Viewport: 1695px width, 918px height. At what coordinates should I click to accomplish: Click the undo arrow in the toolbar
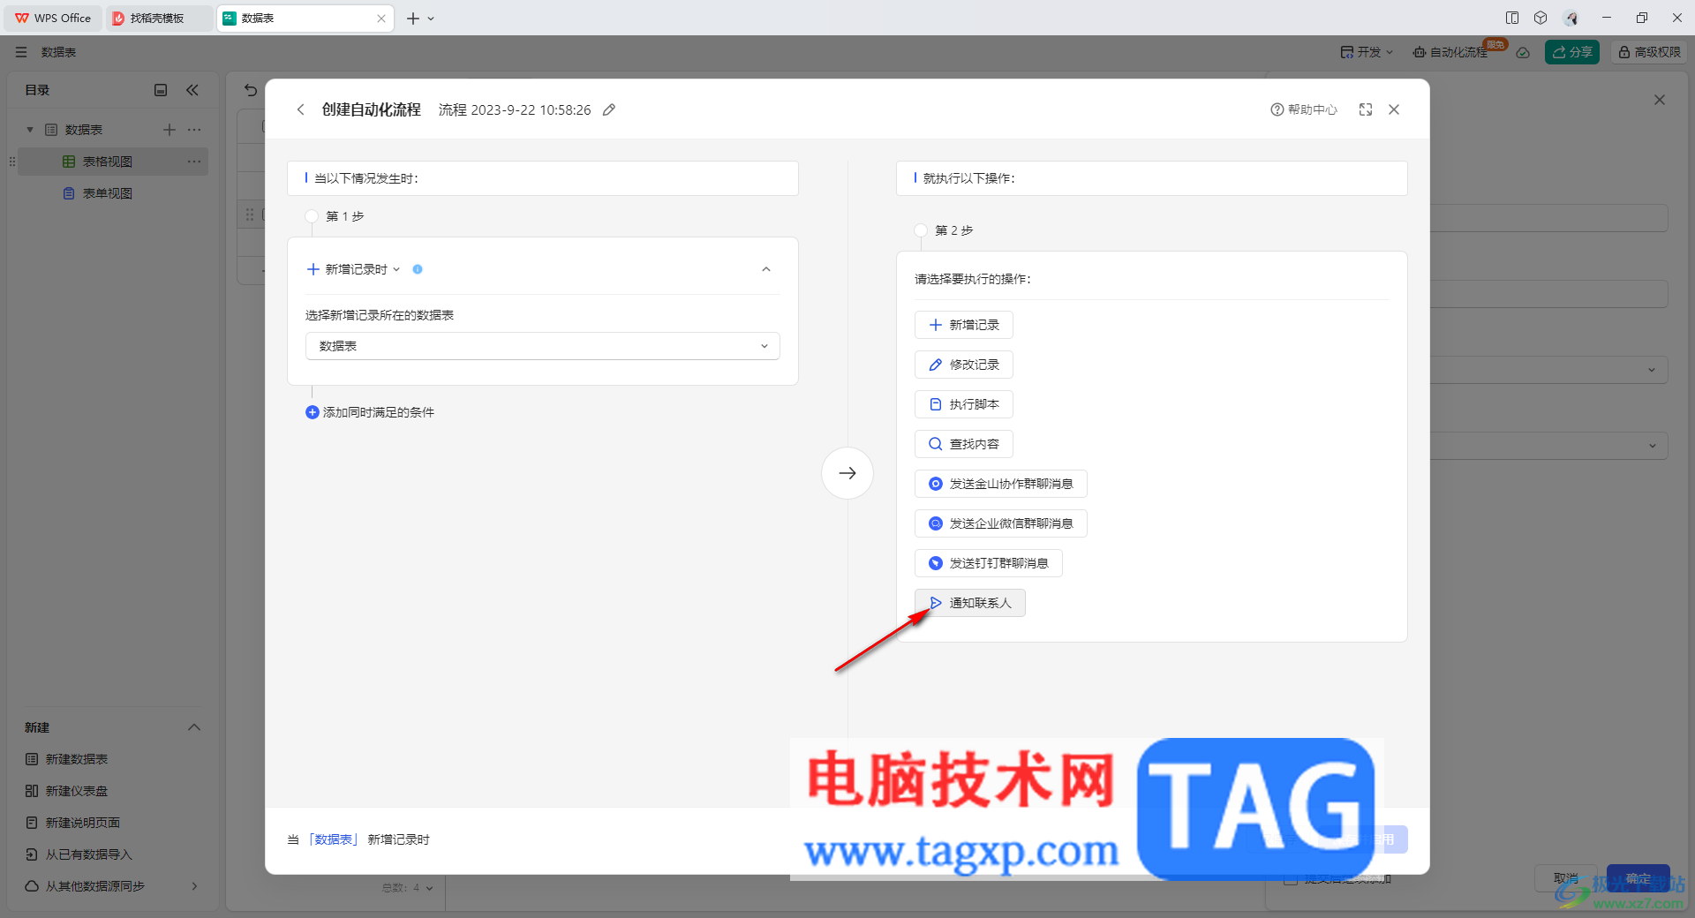(251, 90)
